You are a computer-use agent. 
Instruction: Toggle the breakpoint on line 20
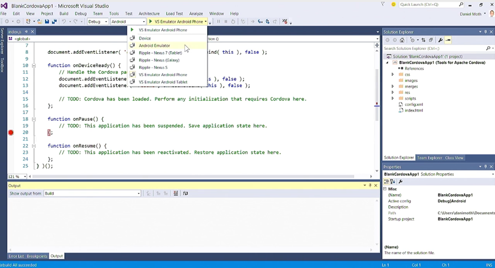[11, 133]
